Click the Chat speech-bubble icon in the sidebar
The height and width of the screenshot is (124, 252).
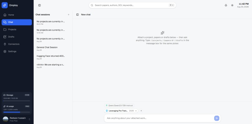point(5,22)
